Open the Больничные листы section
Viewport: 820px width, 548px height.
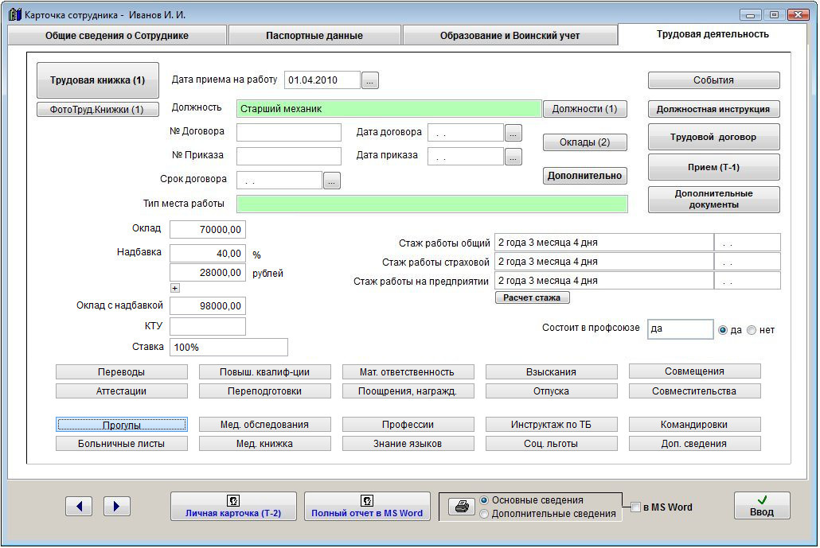121,444
